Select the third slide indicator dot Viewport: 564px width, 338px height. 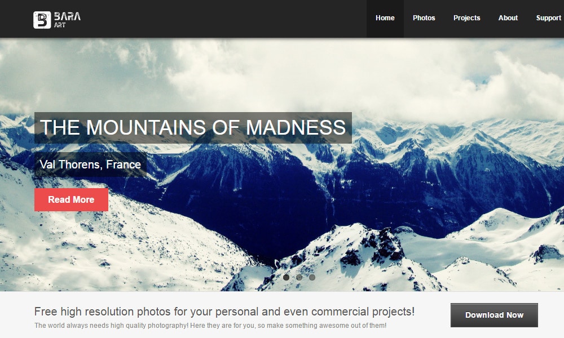tap(312, 277)
